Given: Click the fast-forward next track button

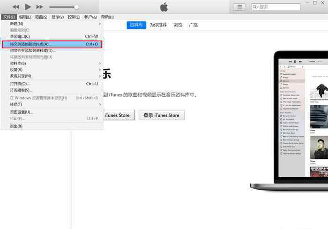Looking at the screenshot, I should coord(39,7).
